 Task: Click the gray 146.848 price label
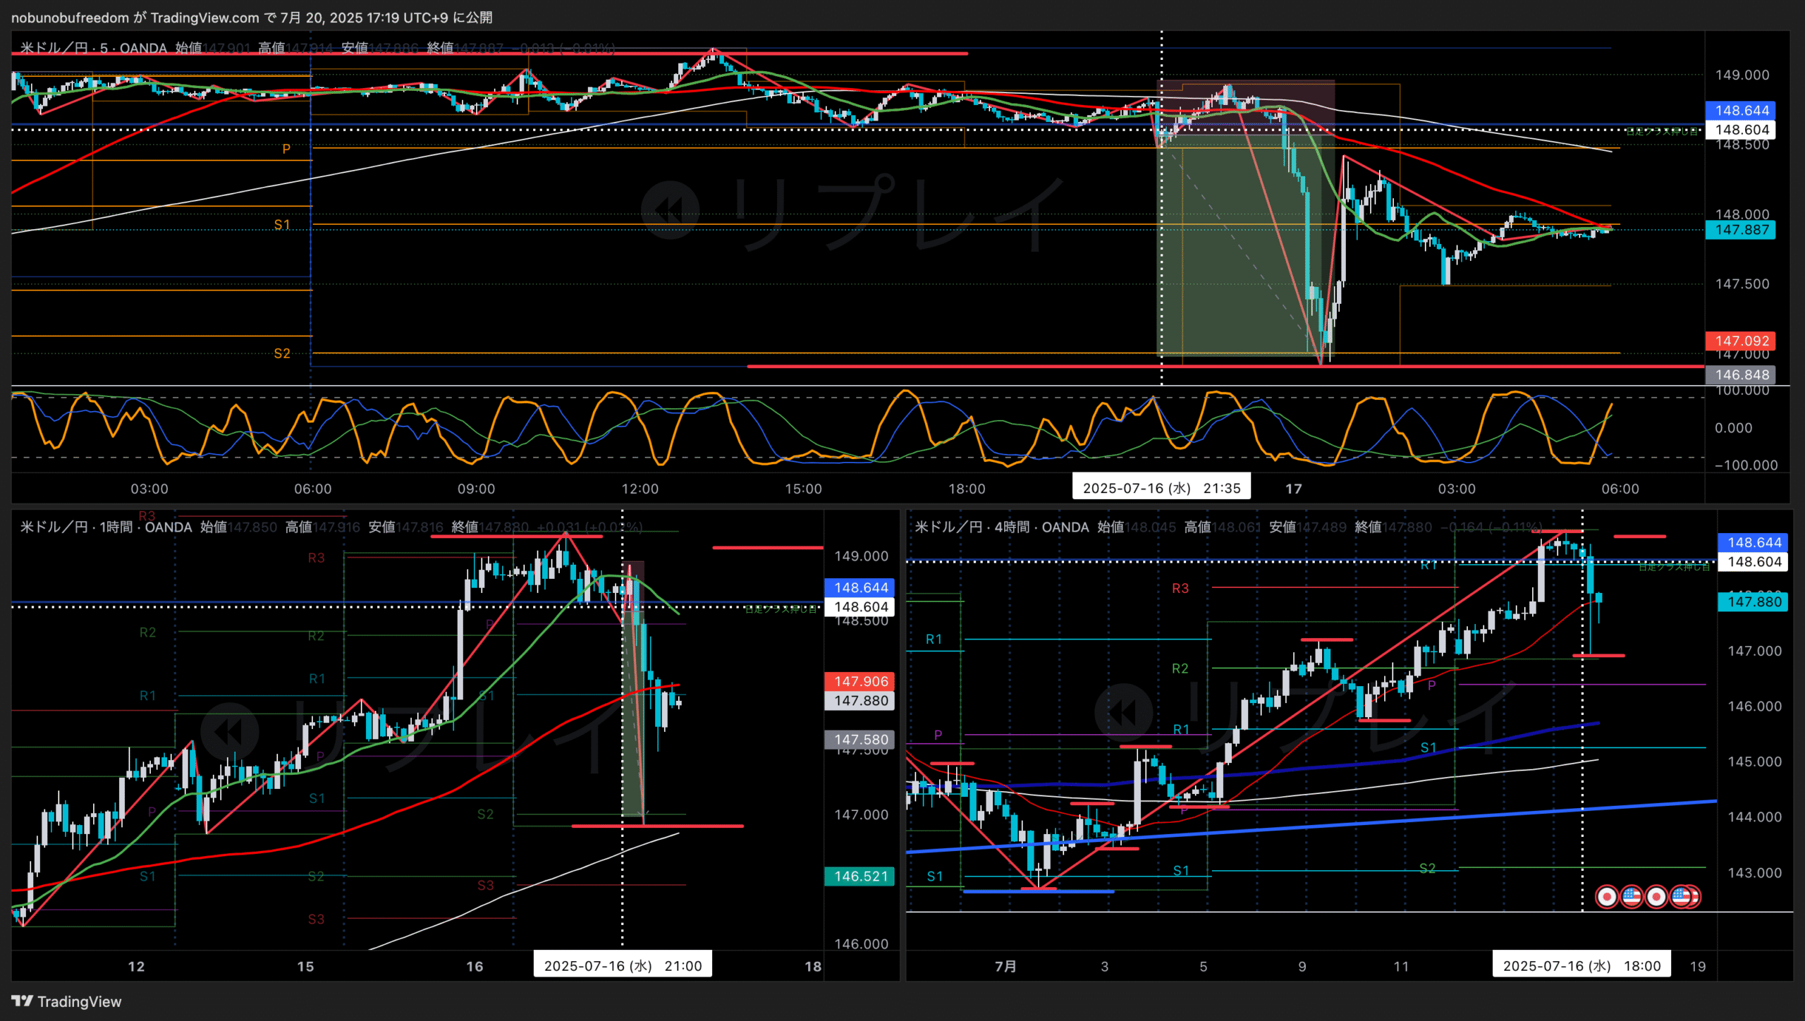click(1740, 375)
